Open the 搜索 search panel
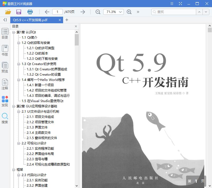This screenshot has width=212, height=188. (x=5, y=118)
